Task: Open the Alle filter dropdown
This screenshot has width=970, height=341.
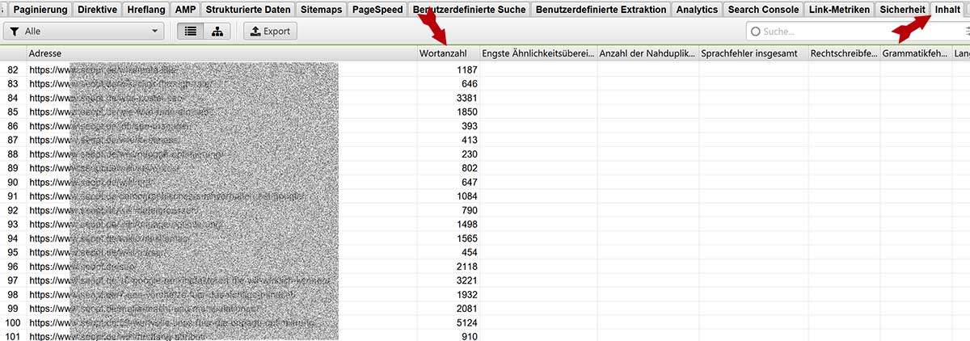Action: coord(83,32)
